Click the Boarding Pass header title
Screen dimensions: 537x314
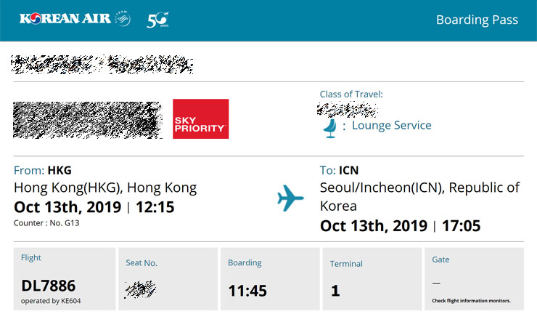(x=477, y=20)
